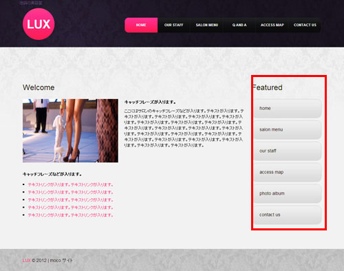Click the contact us sidebar button

(x=288, y=215)
